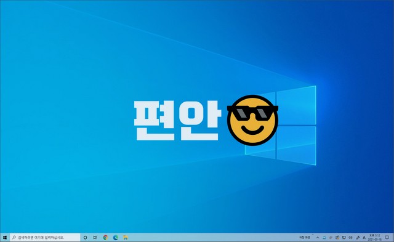This screenshot has width=394, height=242.
Task: Click the taskbar search box
Action: (45, 238)
